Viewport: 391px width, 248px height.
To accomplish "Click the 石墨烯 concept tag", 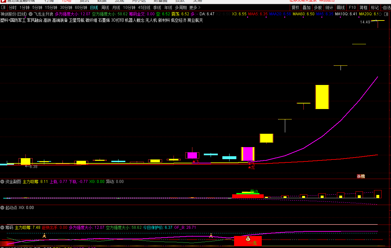I will pos(104,21).
